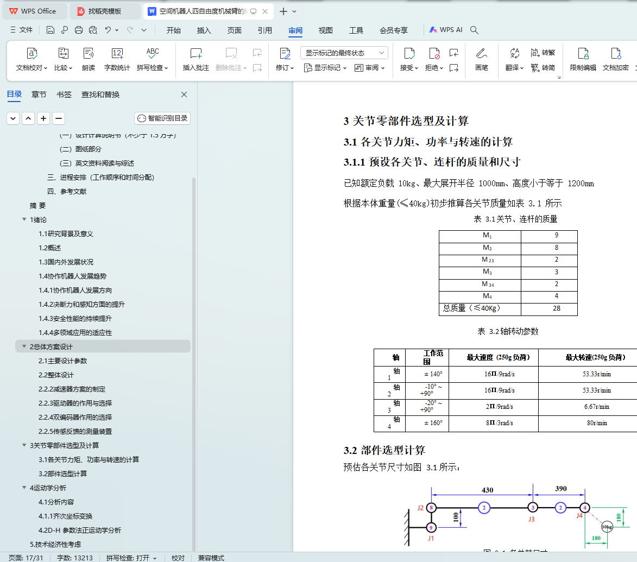Switch to 书签 navigation tab

click(x=64, y=94)
